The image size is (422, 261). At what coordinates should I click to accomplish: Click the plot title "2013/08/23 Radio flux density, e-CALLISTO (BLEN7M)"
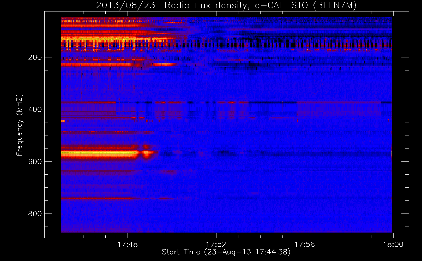[226, 5]
